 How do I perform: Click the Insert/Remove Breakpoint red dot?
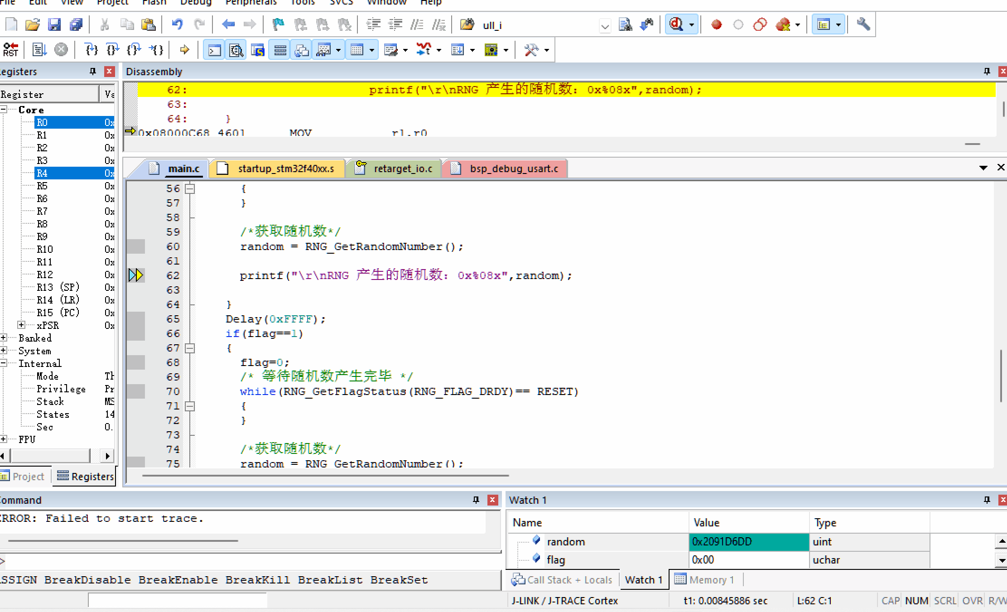tap(716, 24)
